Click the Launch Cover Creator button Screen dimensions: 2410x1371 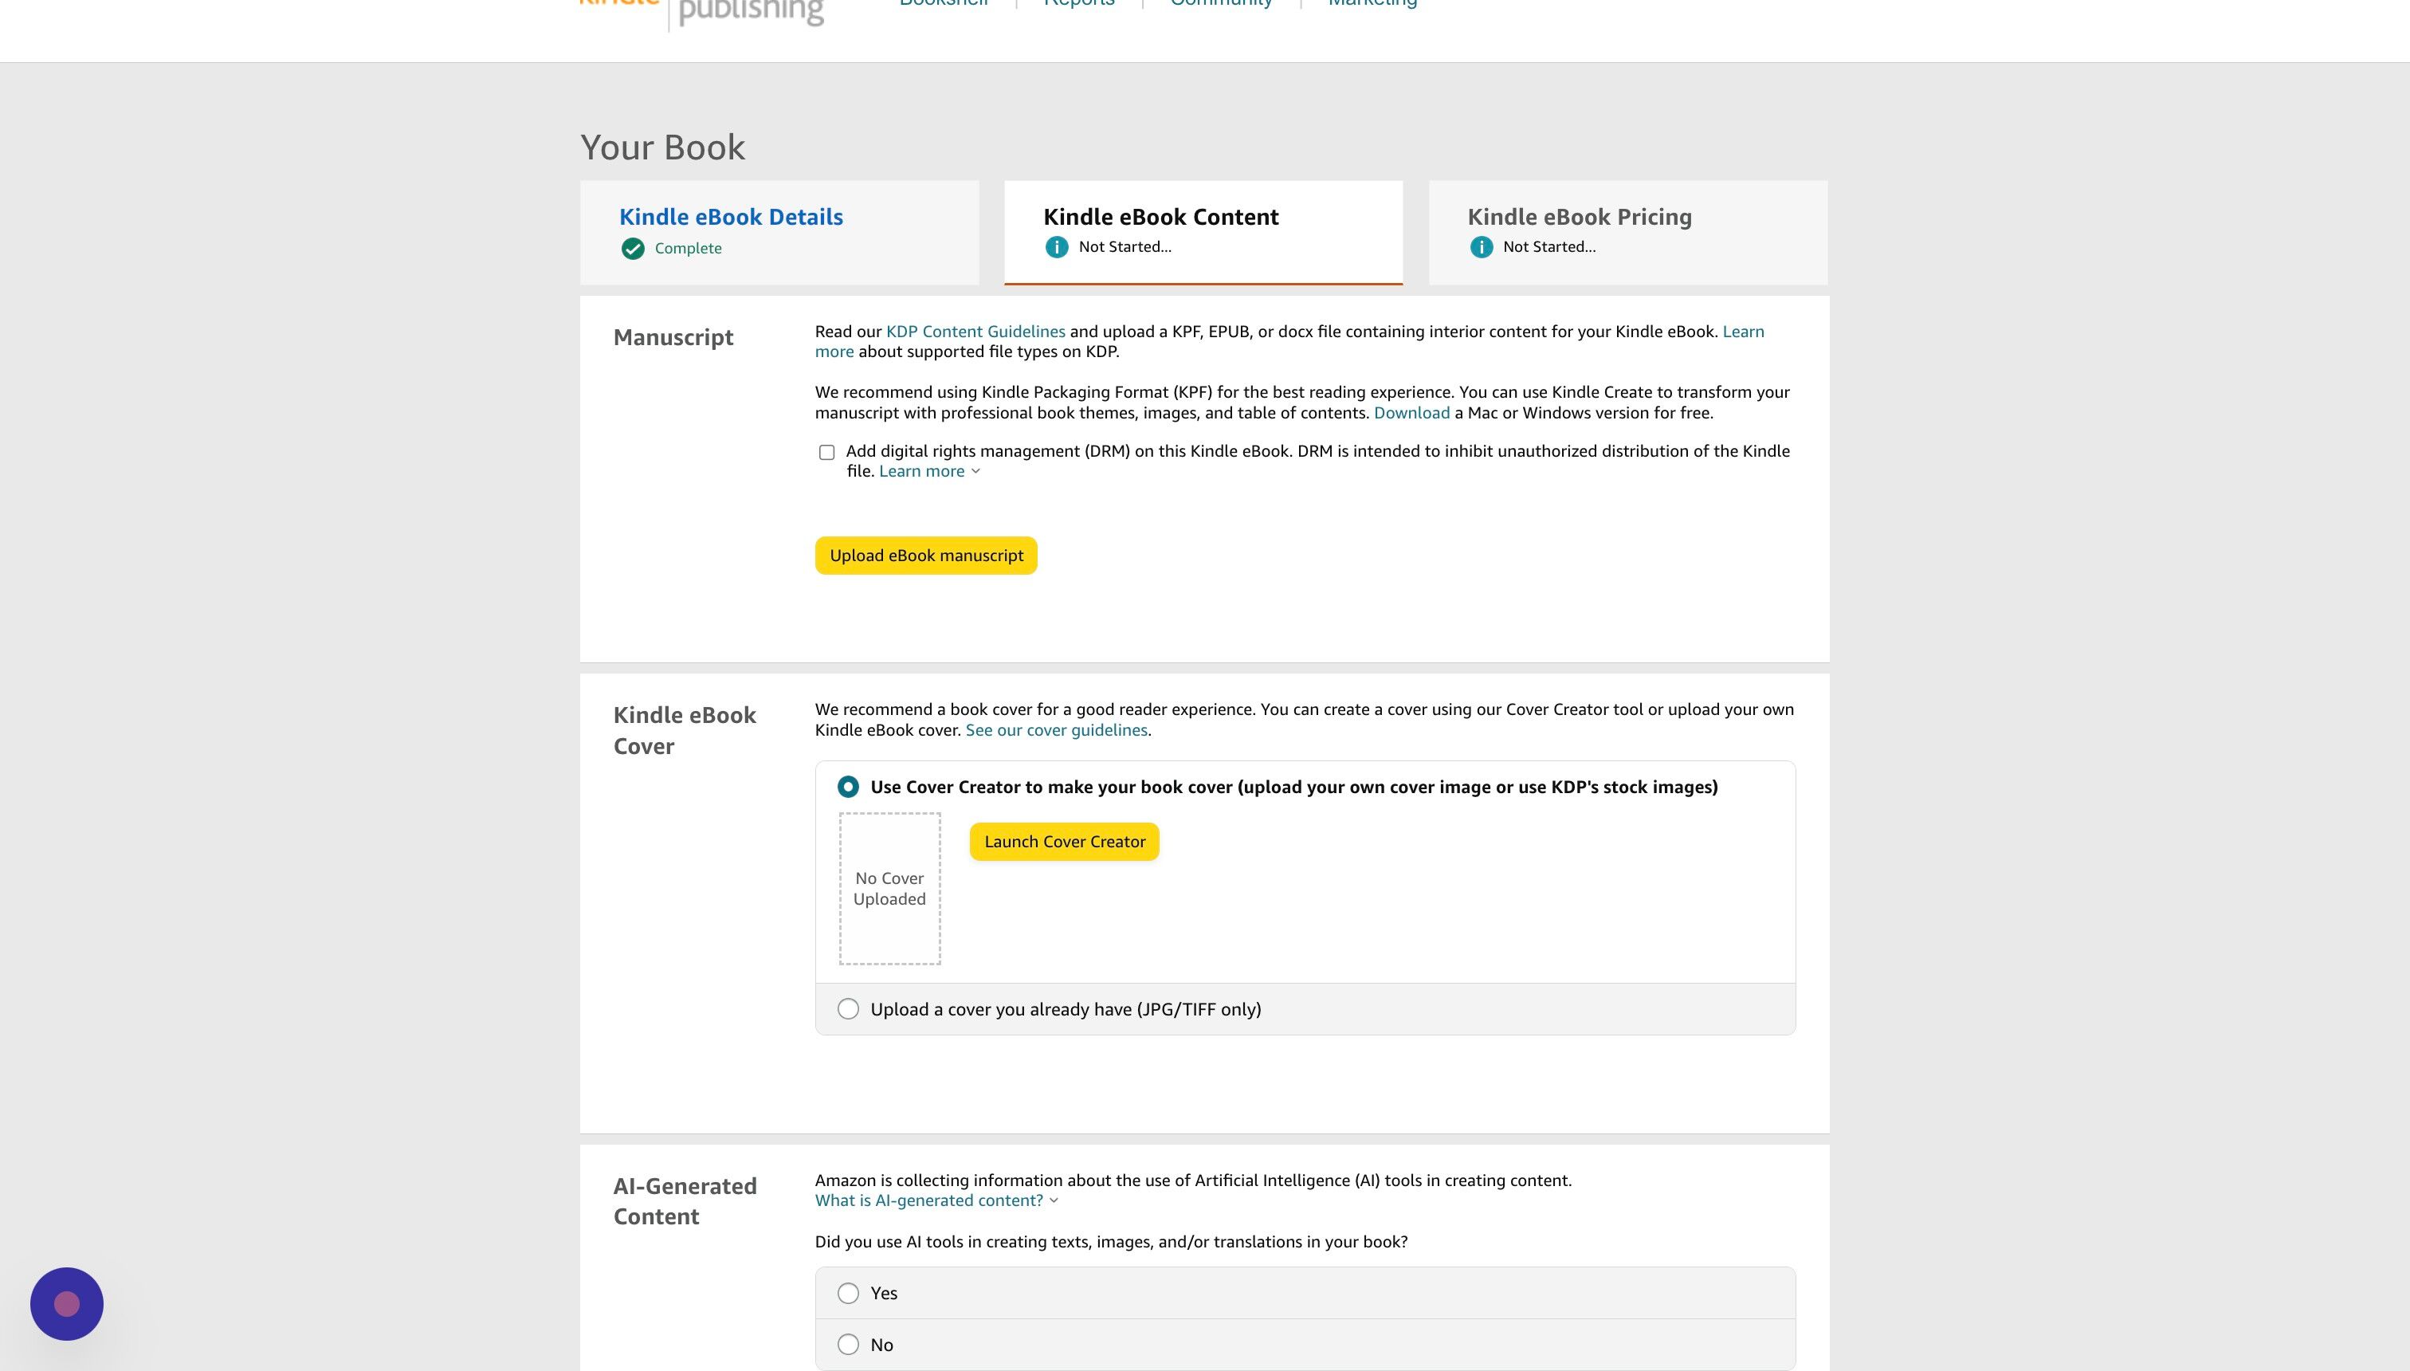click(x=1065, y=842)
